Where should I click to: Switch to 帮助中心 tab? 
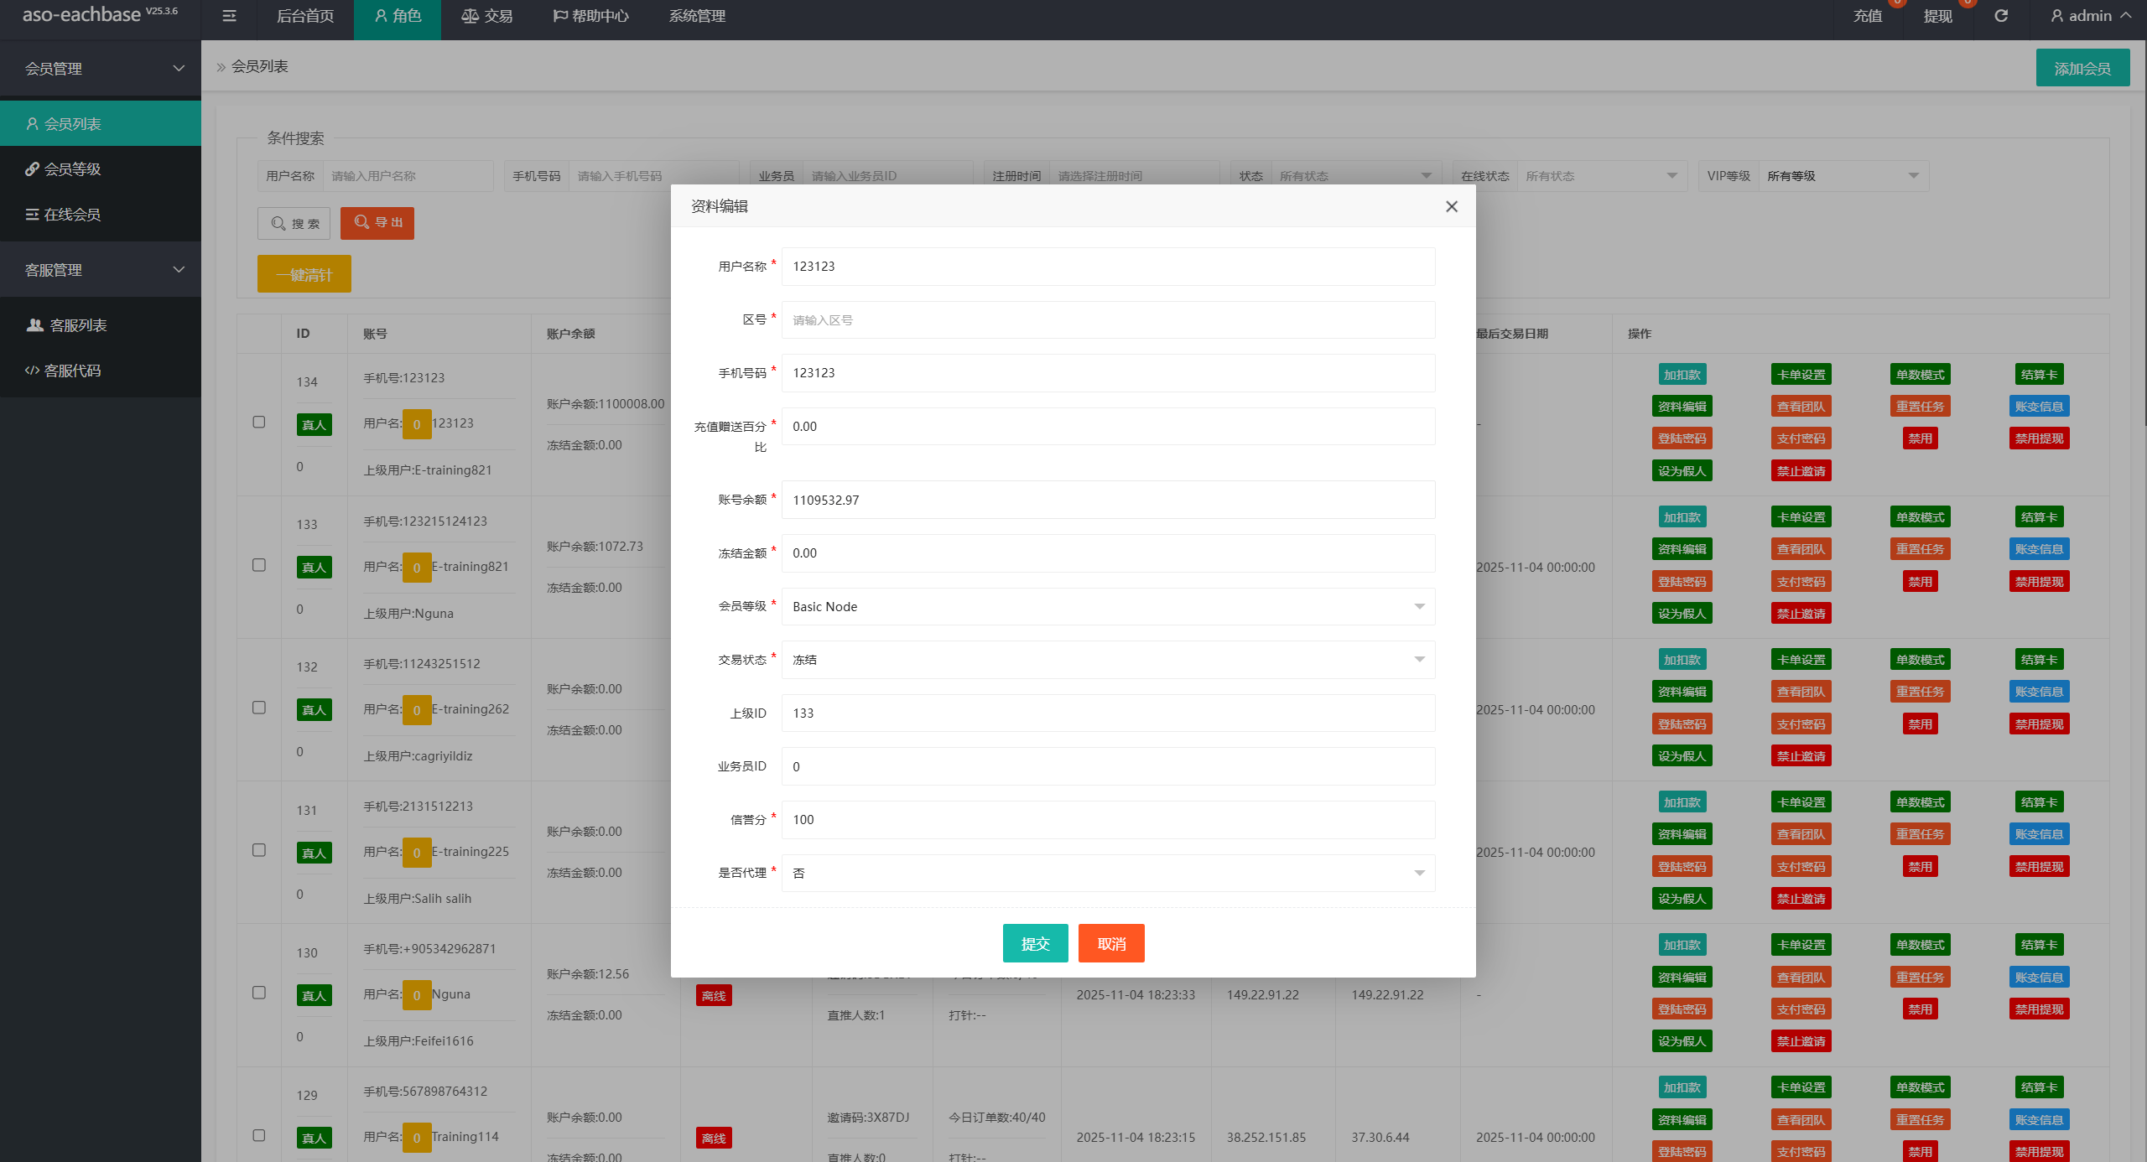click(x=590, y=16)
